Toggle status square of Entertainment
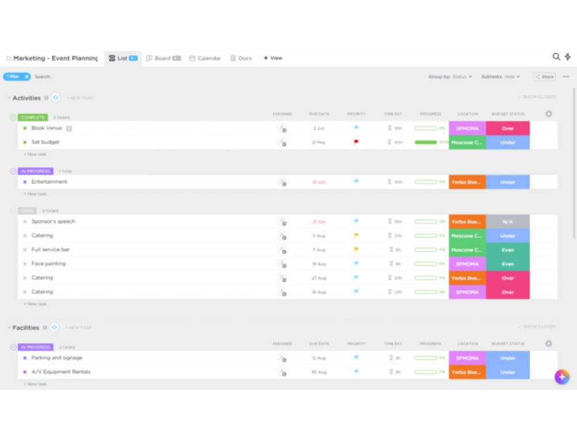The height and width of the screenshot is (432, 577). tap(25, 182)
